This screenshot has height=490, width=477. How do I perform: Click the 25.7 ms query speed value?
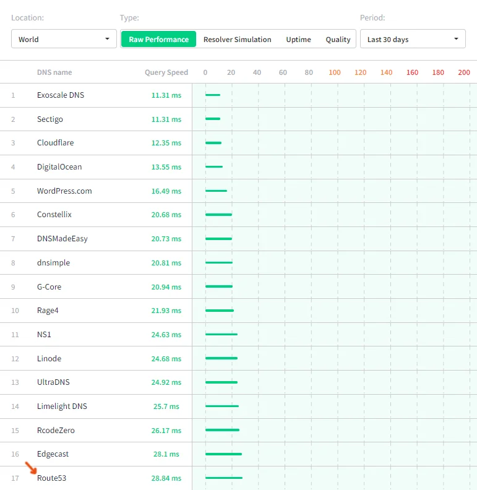pyautogui.click(x=166, y=406)
